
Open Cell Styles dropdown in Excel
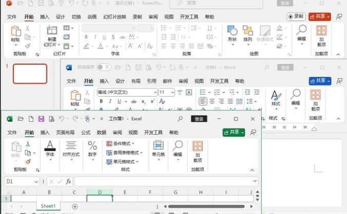pos(122,162)
